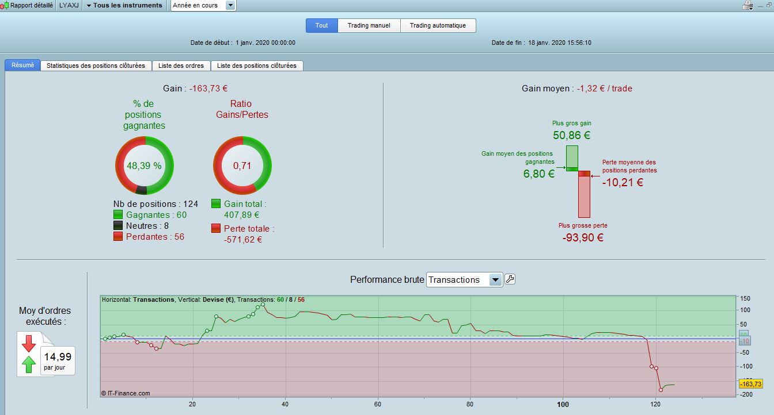The width and height of the screenshot is (774, 415).
Task: Click the LYAXJ account label
Action: (69, 5)
